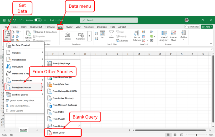Expand From File submenu

[x=24, y=53]
